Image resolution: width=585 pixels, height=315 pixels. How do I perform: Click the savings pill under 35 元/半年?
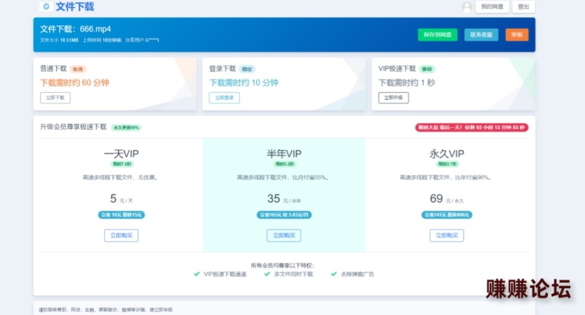pos(284,215)
